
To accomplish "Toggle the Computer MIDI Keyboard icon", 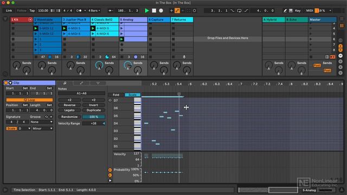I will [x=291, y=10].
